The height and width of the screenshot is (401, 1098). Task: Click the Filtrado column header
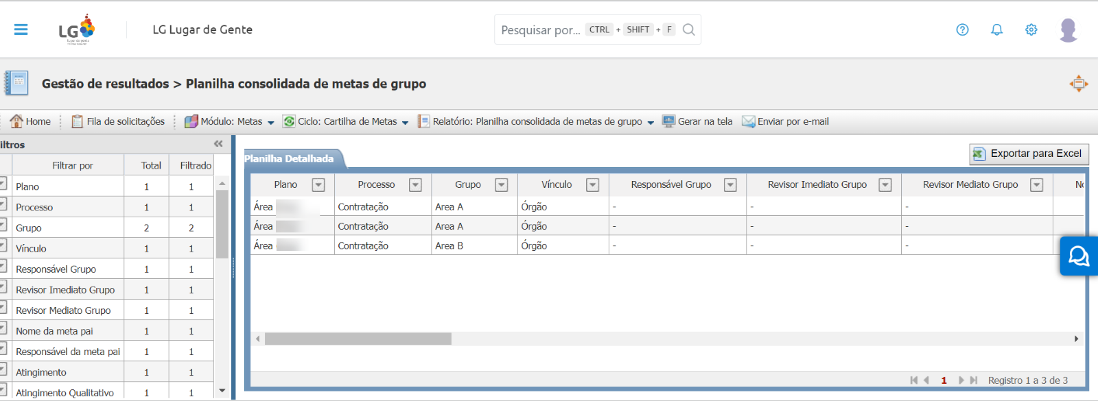191,165
